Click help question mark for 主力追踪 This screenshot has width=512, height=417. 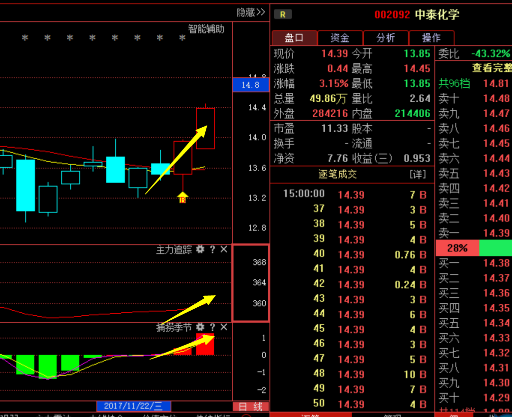point(212,249)
